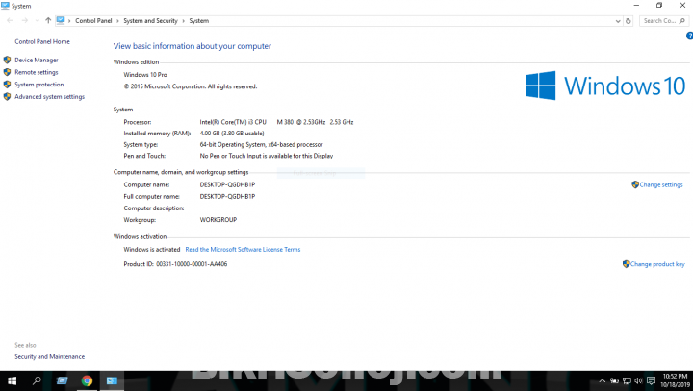Click the pinned app left of Chrome on taskbar
The height and width of the screenshot is (391, 693).
(63, 380)
